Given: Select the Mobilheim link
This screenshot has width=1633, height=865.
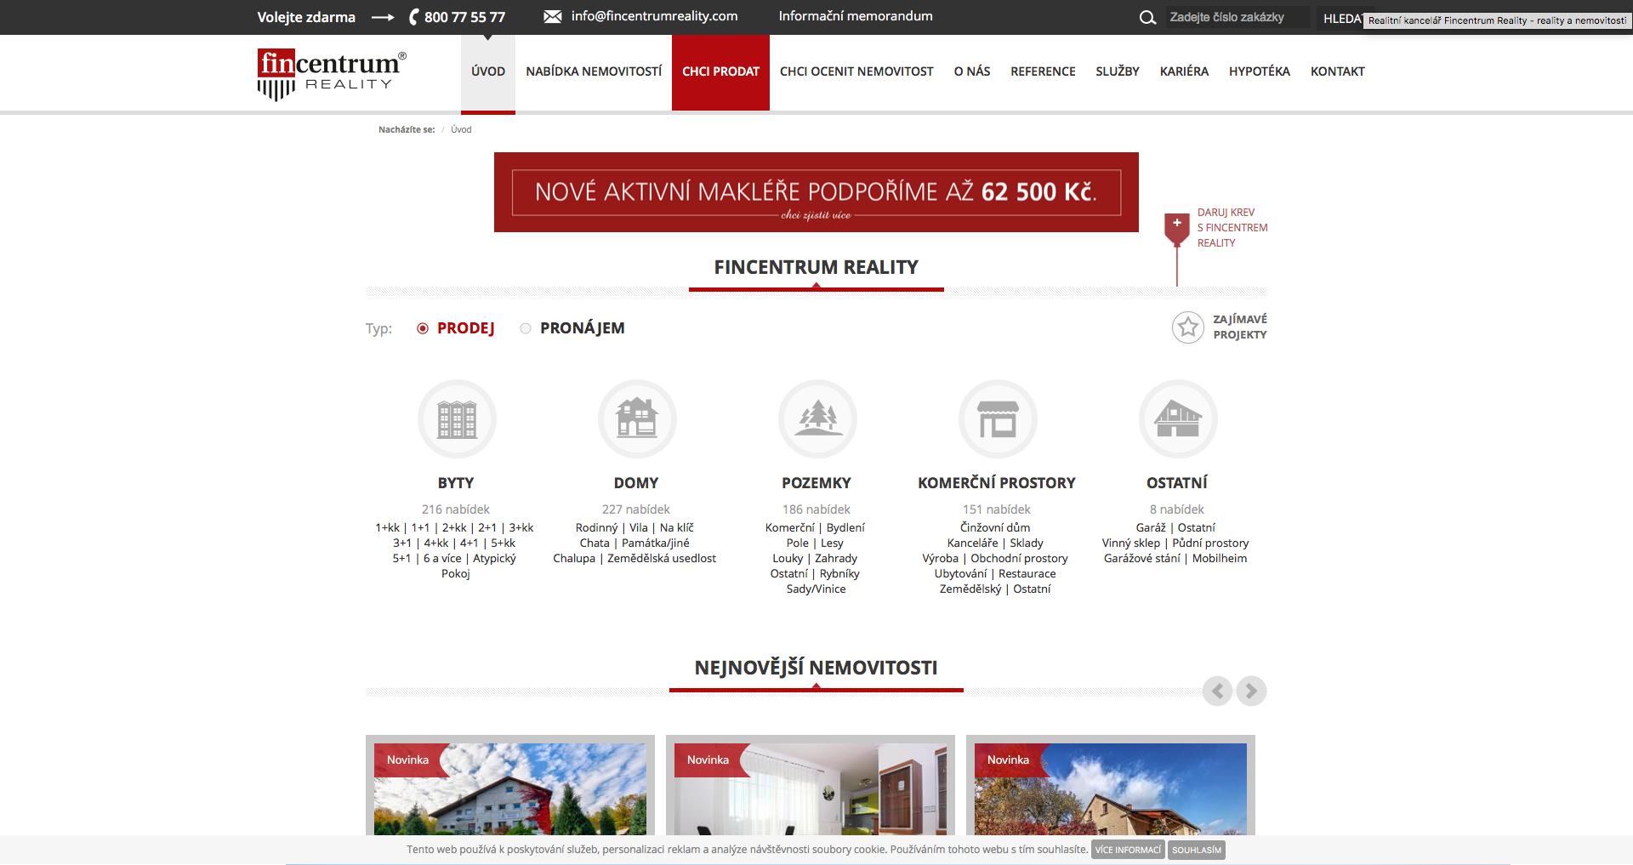Looking at the screenshot, I should [1220, 559].
